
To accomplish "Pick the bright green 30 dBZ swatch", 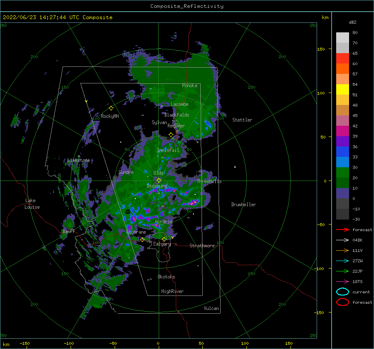I will [x=342, y=172].
